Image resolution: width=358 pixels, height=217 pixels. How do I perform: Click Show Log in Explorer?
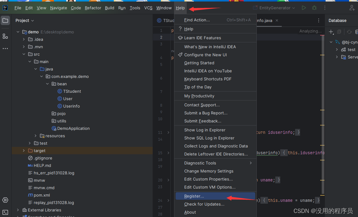215,130
